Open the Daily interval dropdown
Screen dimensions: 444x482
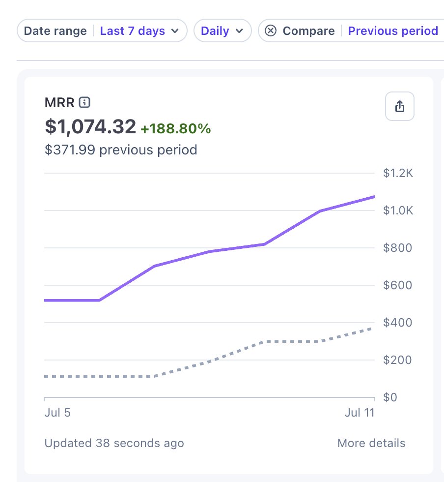click(x=222, y=30)
